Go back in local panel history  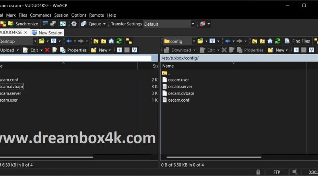69,41
